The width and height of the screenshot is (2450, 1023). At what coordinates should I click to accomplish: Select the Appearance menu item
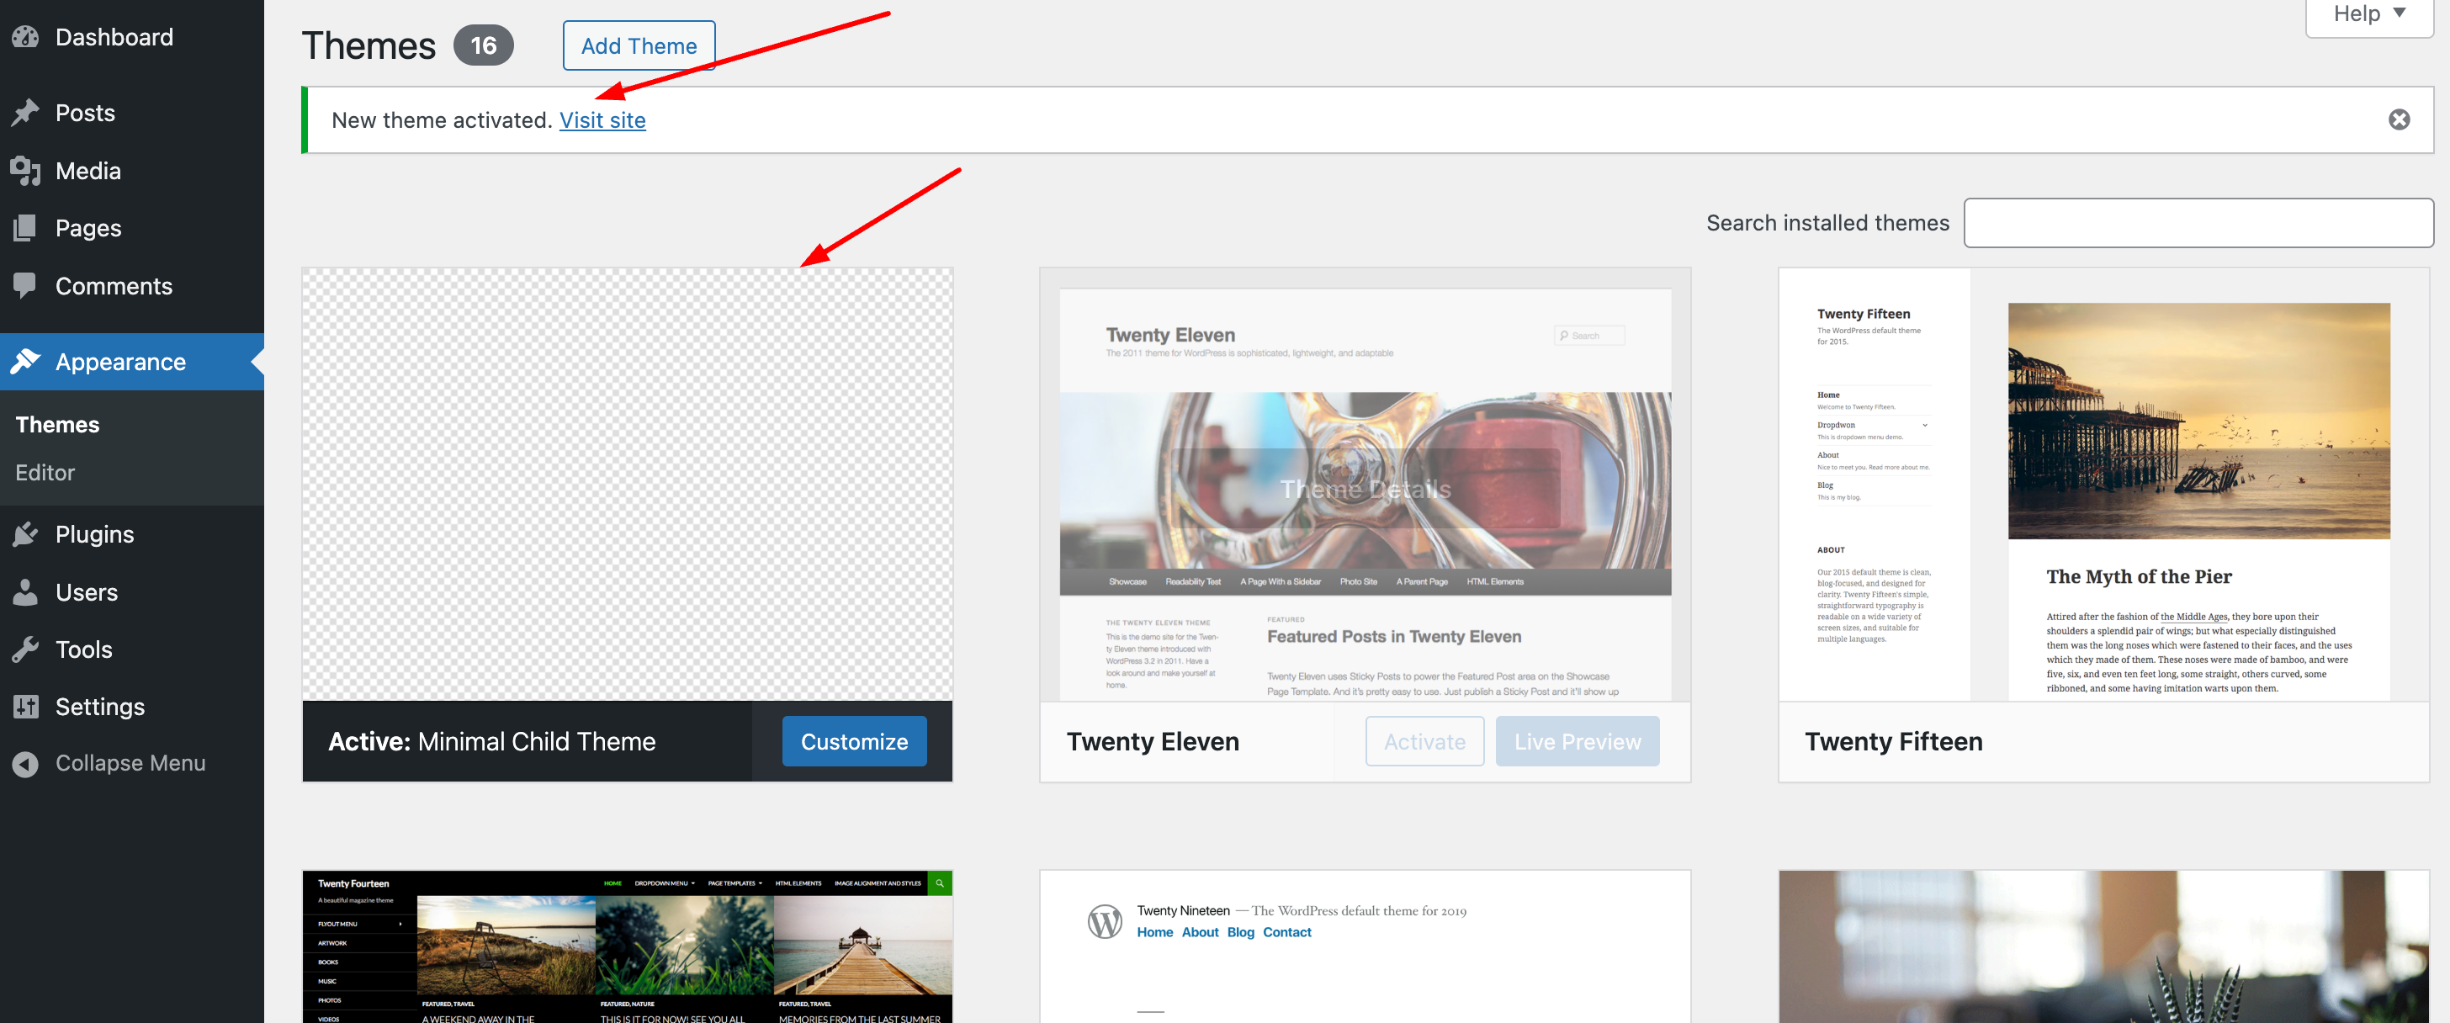(x=132, y=361)
